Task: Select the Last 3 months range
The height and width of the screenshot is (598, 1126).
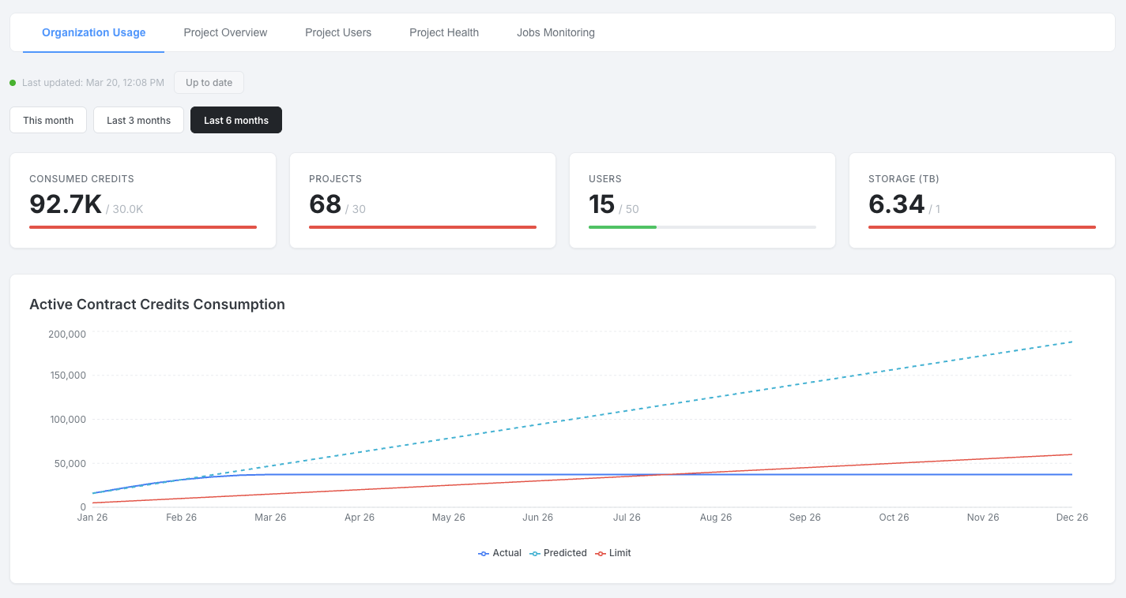Action: coord(138,120)
